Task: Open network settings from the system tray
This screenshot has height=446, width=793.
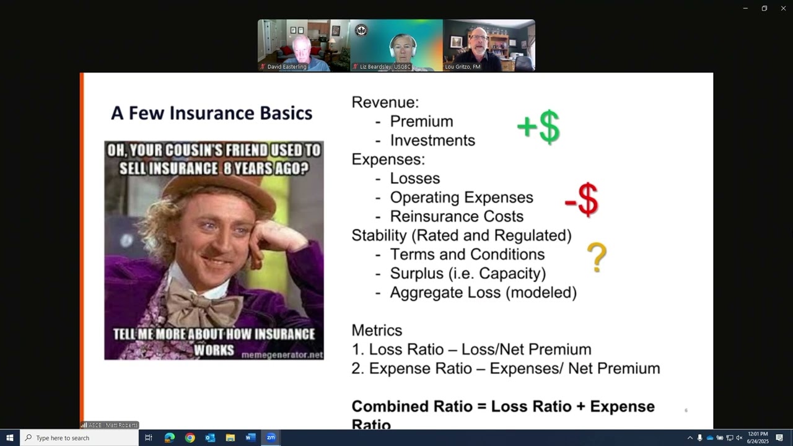Action: point(730,438)
